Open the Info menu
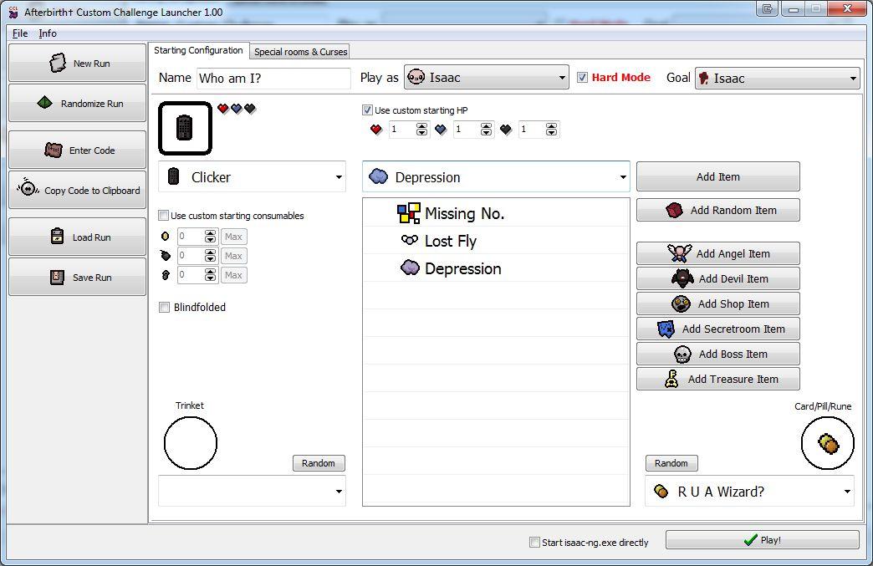873x566 pixels. pyautogui.click(x=48, y=33)
